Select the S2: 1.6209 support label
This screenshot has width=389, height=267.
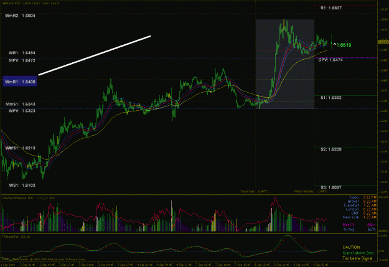(x=331, y=149)
